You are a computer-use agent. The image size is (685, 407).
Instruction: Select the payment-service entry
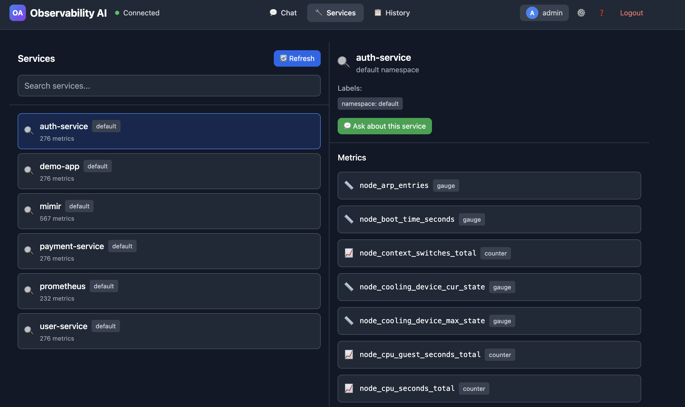click(169, 251)
